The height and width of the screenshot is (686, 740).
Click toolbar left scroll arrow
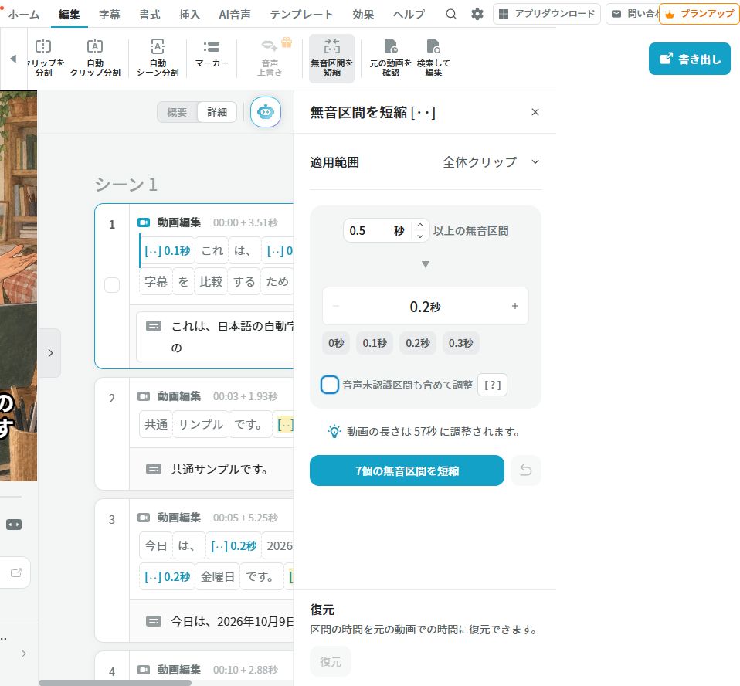click(13, 59)
